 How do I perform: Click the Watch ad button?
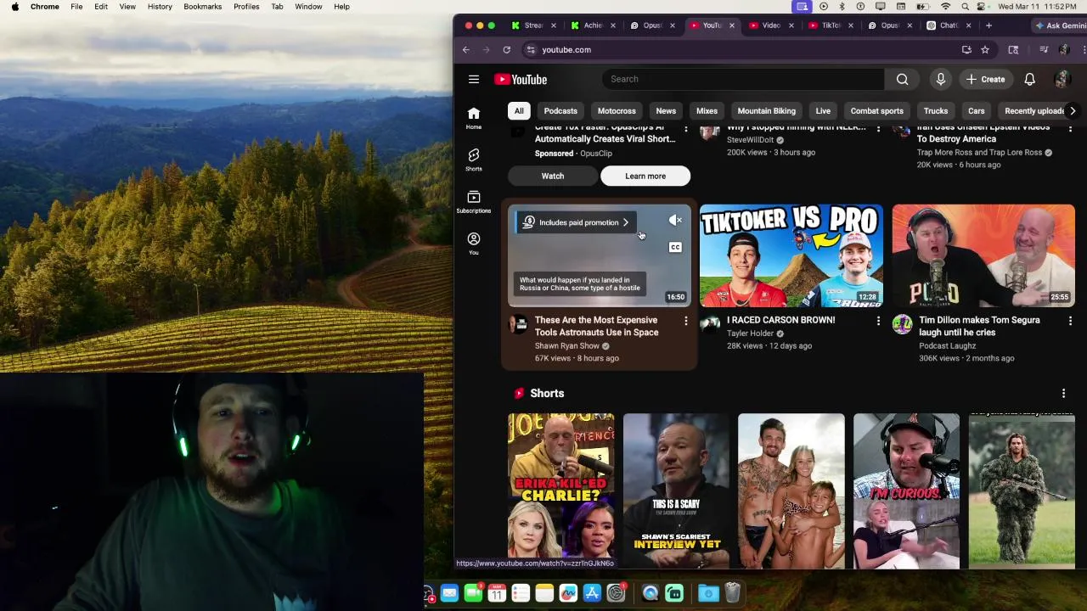553,177
